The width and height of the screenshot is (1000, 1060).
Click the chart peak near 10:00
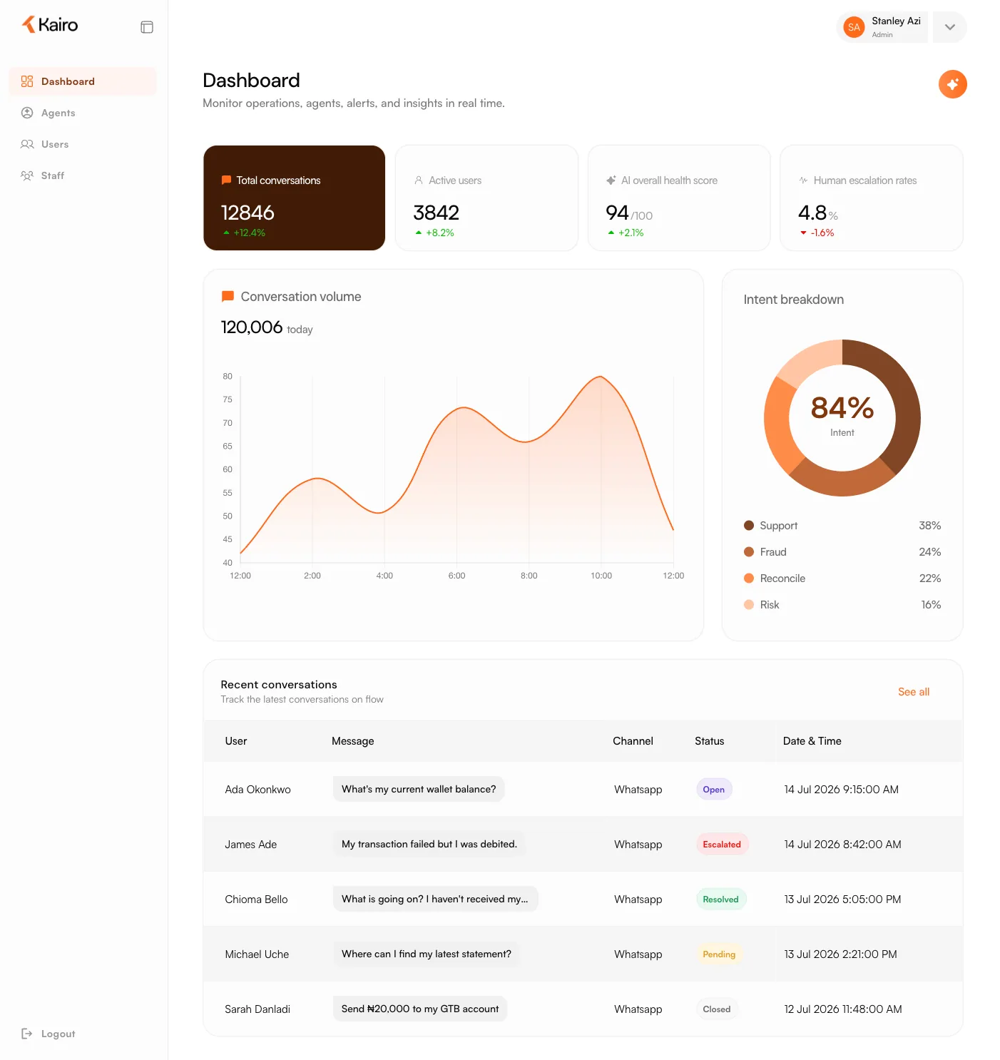pos(601,377)
